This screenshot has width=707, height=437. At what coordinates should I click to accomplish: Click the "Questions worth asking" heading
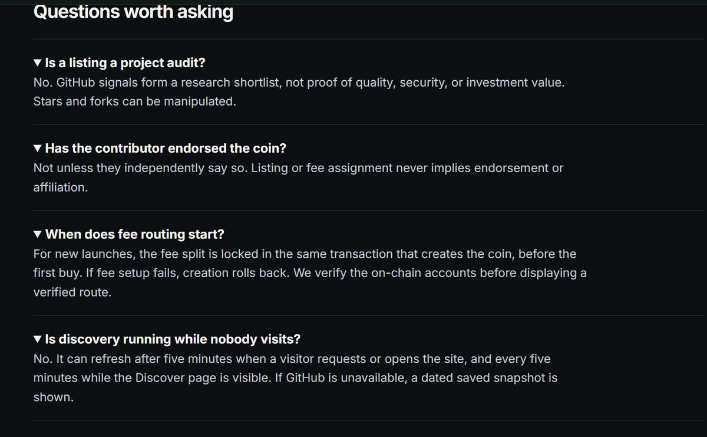click(133, 11)
